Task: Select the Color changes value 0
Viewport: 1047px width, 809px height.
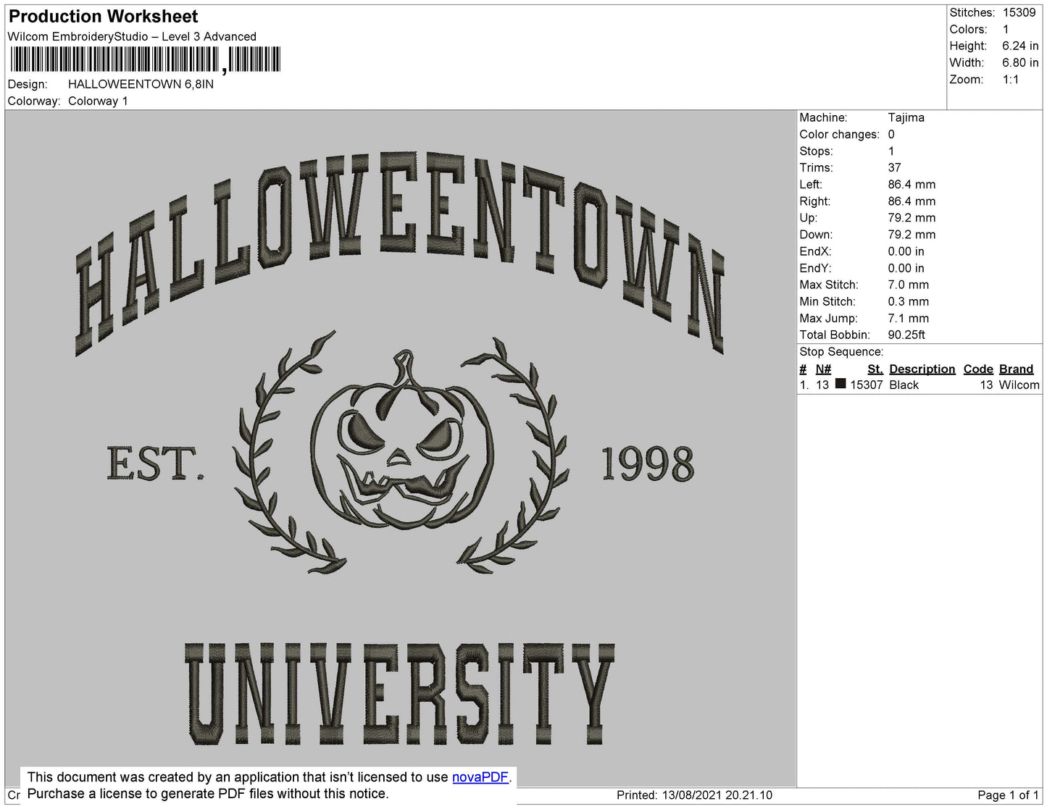Action: [x=891, y=134]
